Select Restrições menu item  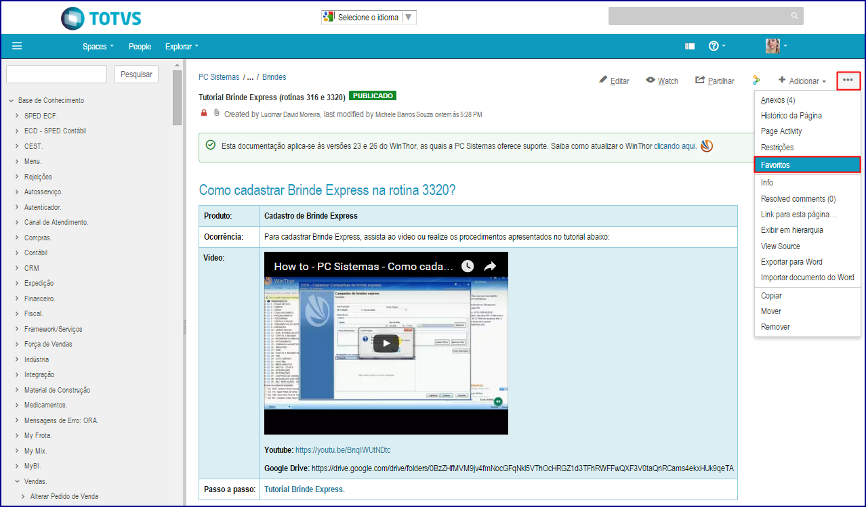807,147
